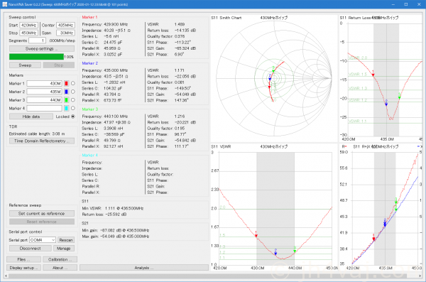Open Sweep settings dialog
The width and height of the screenshot is (426, 282).
point(42,49)
